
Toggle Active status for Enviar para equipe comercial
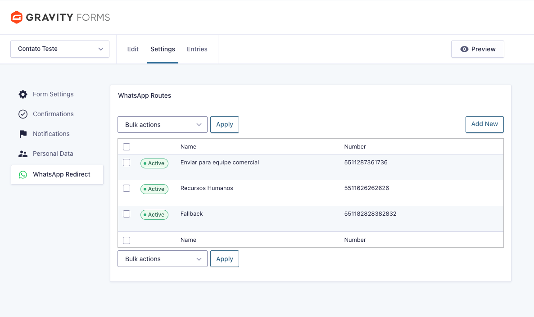click(x=154, y=163)
